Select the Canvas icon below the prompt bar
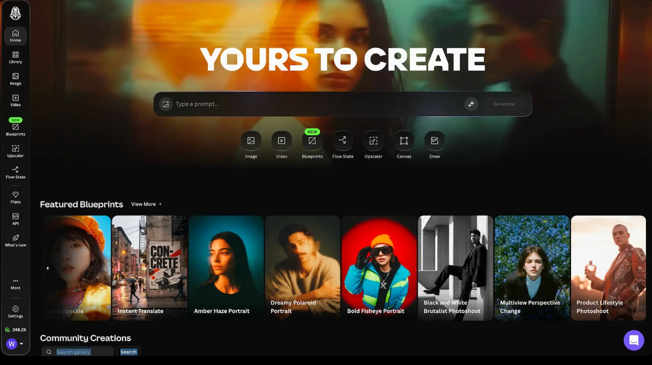This screenshot has height=365, width=652. tap(403, 140)
